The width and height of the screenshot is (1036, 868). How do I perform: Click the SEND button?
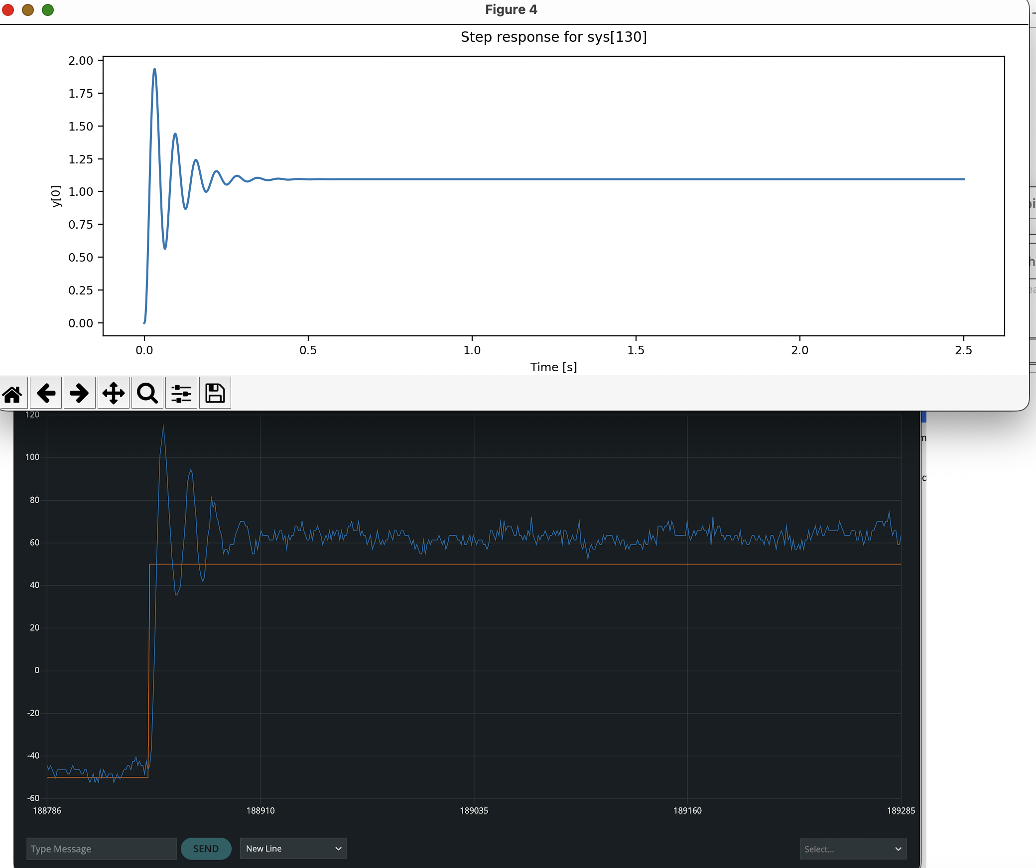tap(206, 849)
